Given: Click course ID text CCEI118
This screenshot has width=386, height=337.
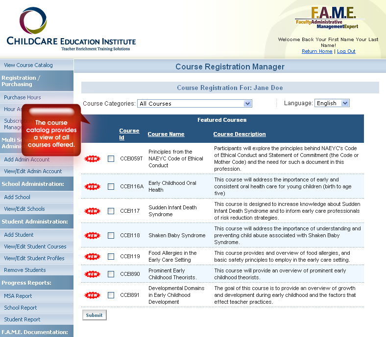Looking at the screenshot, I should pyautogui.click(x=130, y=235).
